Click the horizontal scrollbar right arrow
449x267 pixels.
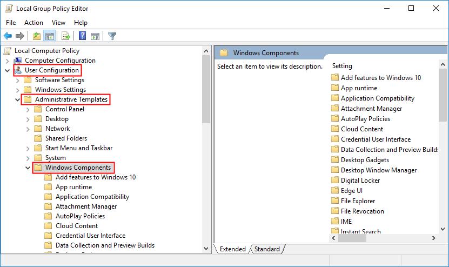434,238
